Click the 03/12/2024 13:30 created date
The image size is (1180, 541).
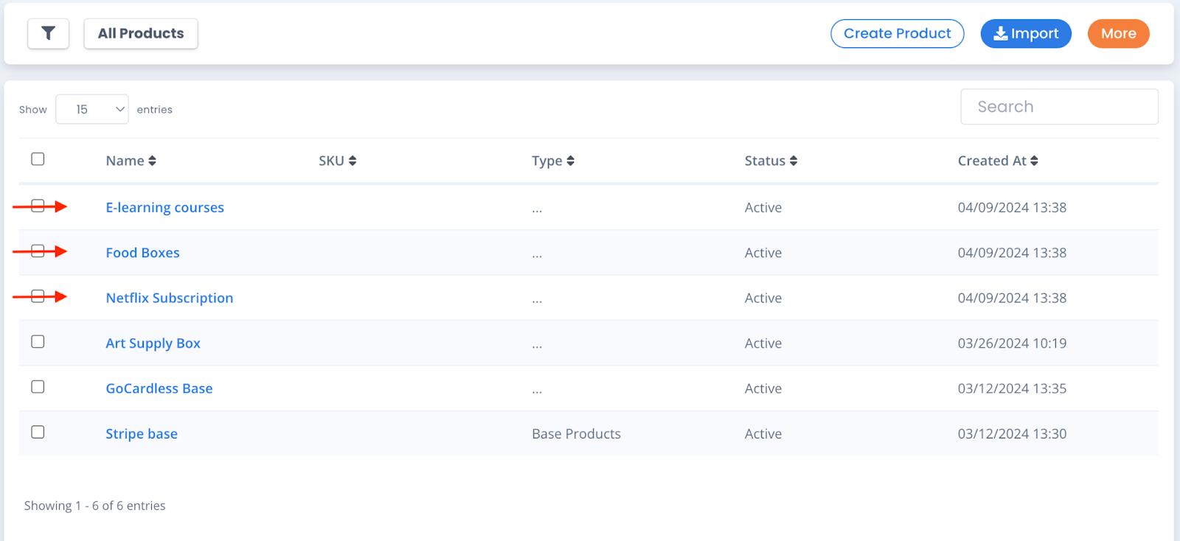click(x=1012, y=434)
